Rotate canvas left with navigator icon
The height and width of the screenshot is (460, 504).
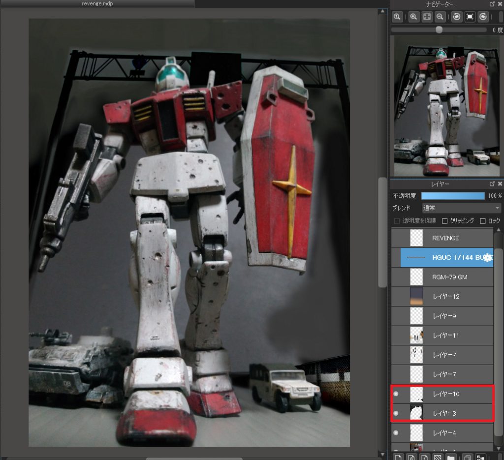(x=457, y=17)
